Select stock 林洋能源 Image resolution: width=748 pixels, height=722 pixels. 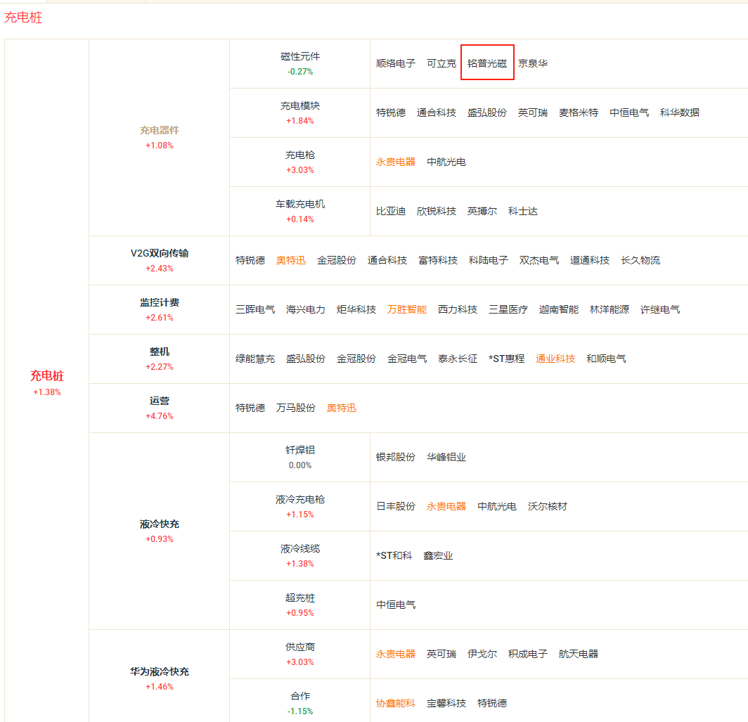pyautogui.click(x=610, y=309)
